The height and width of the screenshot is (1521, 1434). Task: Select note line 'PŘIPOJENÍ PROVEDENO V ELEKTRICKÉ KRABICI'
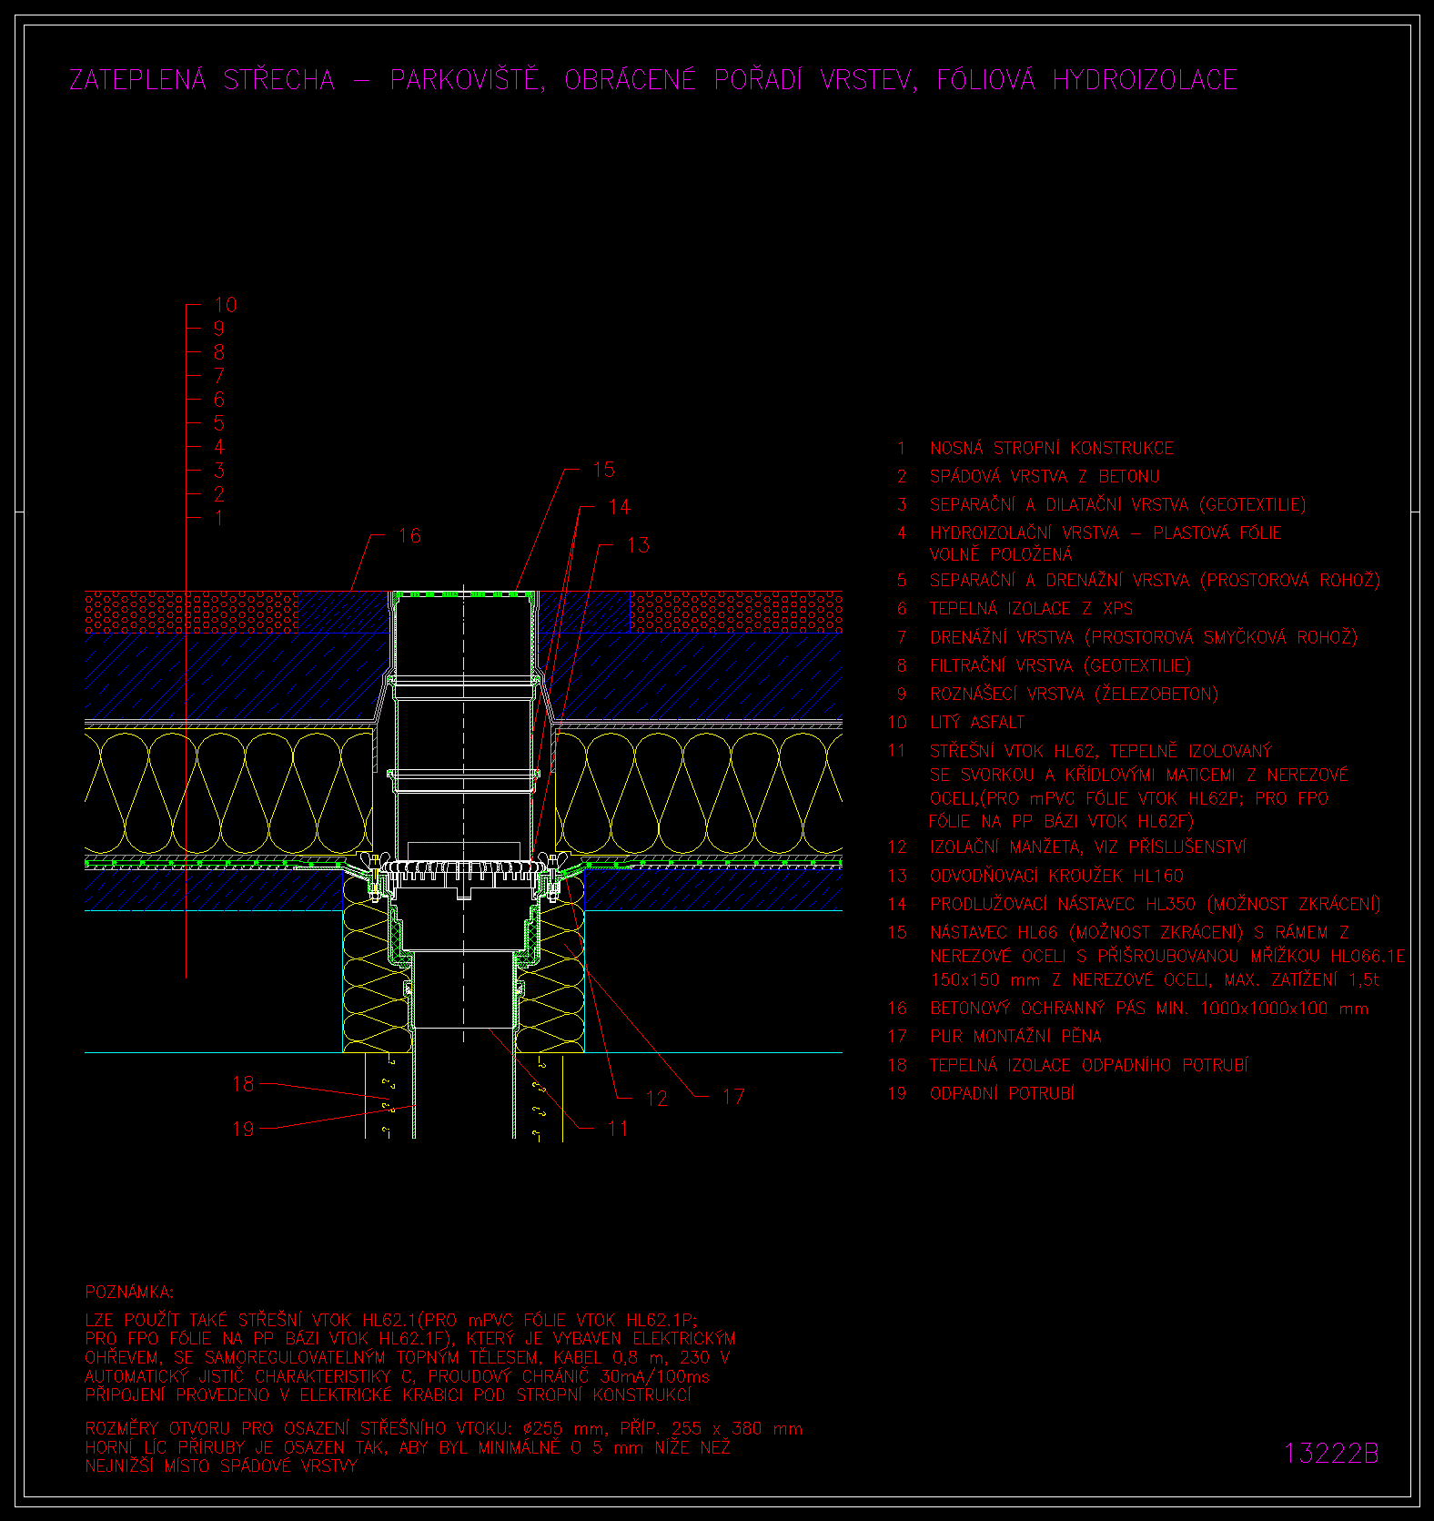389,1394
